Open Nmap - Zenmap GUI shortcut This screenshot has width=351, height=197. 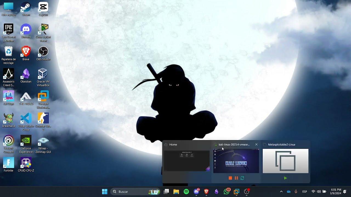(x=43, y=144)
